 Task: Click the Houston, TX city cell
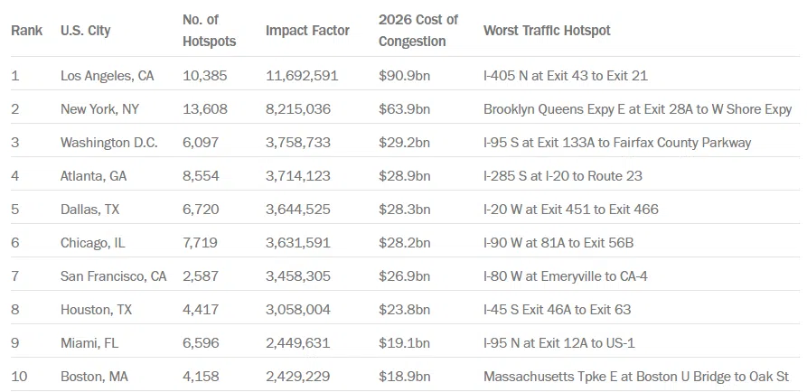[96, 310]
